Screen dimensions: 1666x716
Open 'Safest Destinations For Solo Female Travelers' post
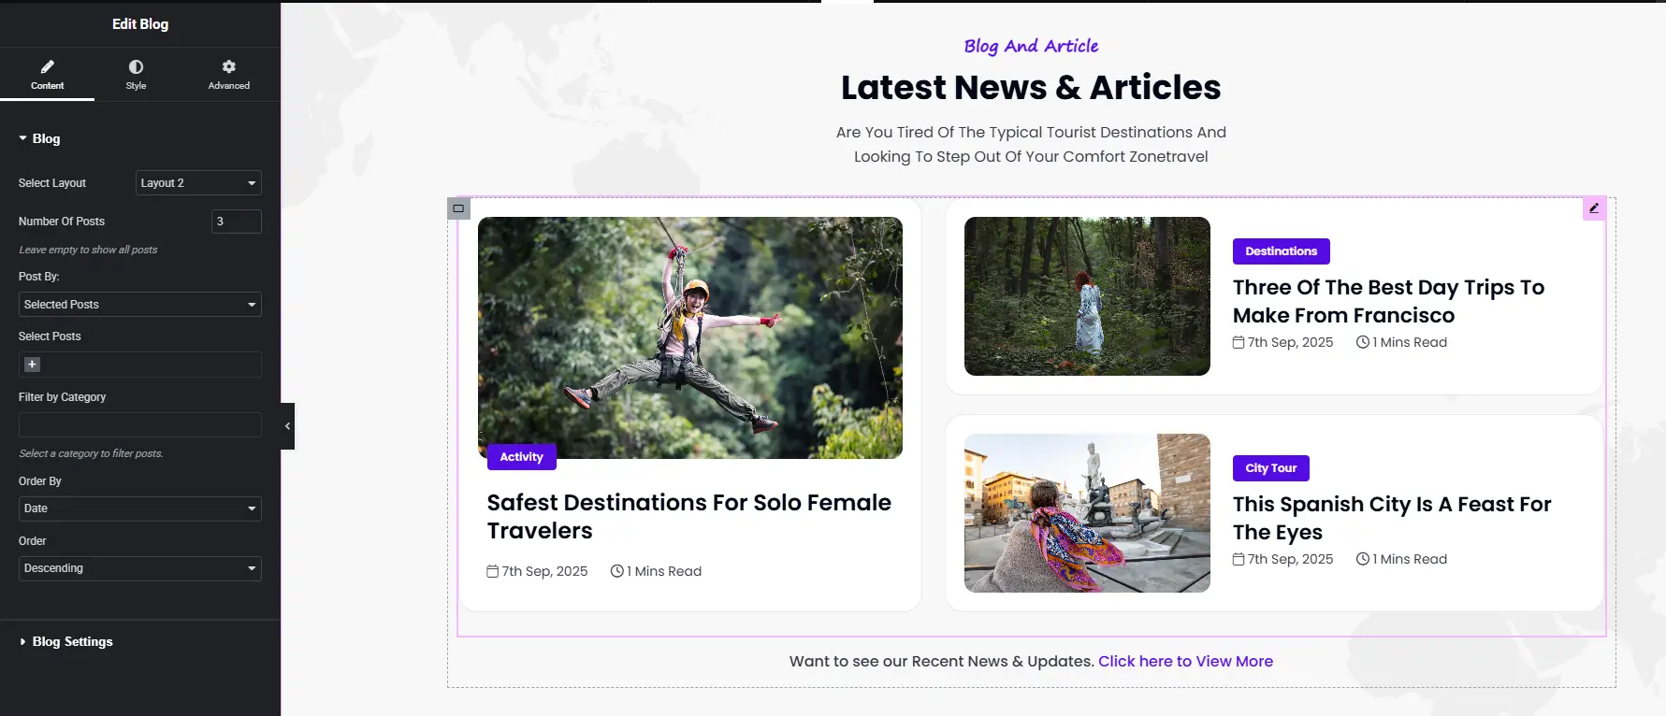[x=689, y=517]
